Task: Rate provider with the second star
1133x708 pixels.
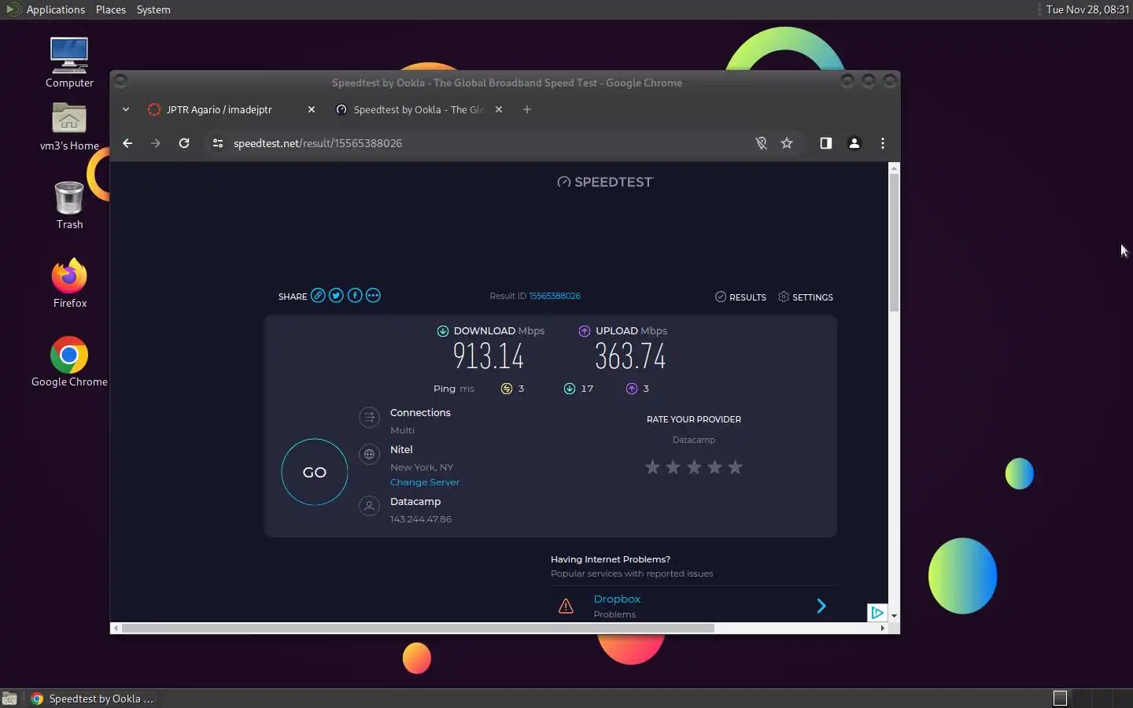Action: (673, 467)
